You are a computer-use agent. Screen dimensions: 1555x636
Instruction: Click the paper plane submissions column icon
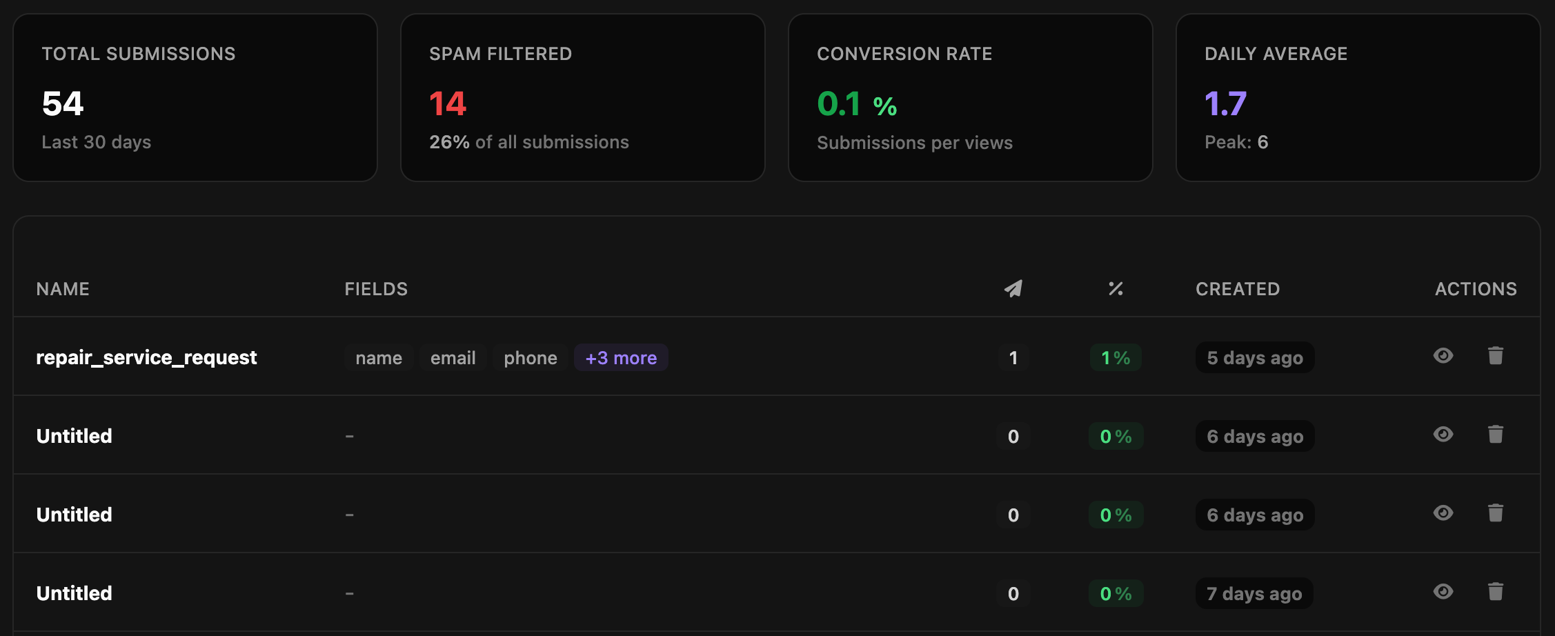click(1012, 289)
